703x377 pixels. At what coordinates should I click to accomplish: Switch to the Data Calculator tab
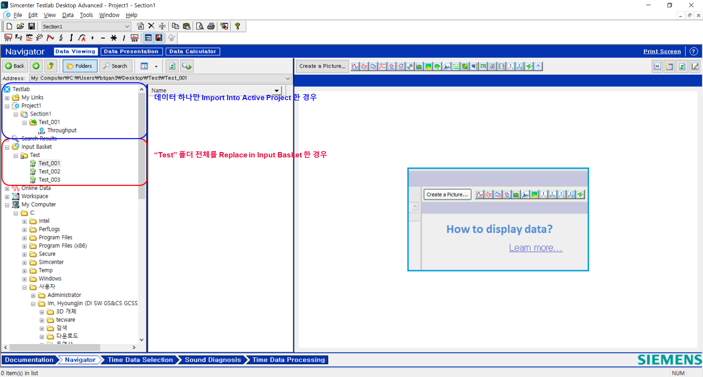click(x=193, y=51)
